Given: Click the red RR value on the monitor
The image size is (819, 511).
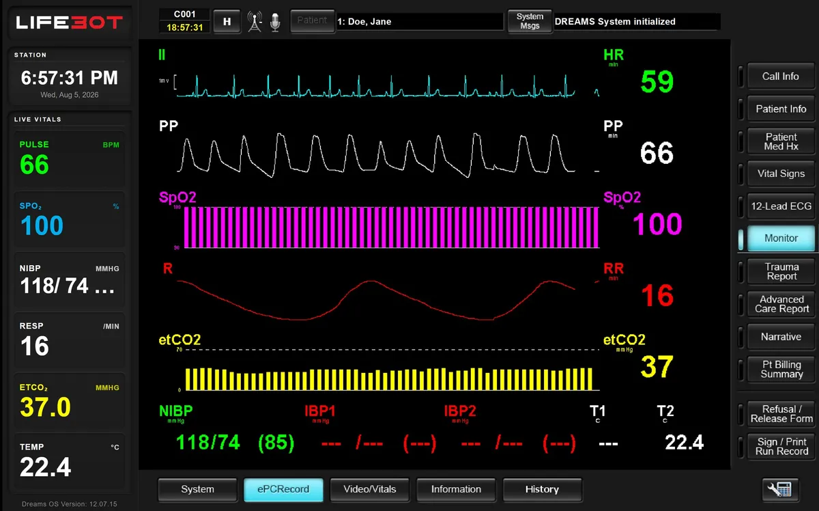Looking at the screenshot, I should tap(657, 296).
